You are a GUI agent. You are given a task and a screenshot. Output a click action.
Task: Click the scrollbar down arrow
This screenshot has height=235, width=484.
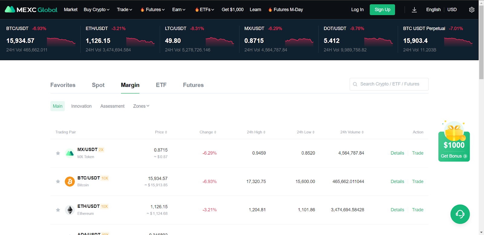coord(481,232)
